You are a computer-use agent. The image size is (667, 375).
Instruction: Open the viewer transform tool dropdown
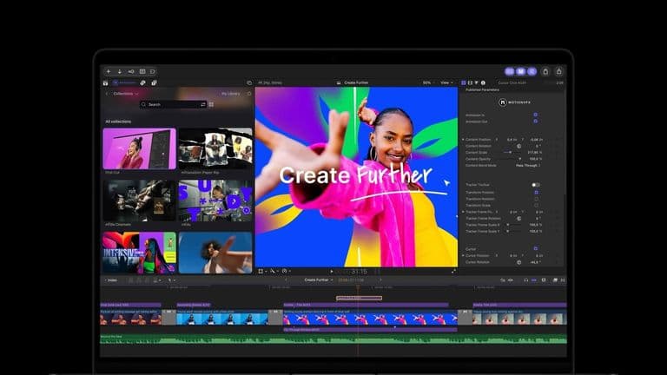pyautogui.click(x=262, y=271)
